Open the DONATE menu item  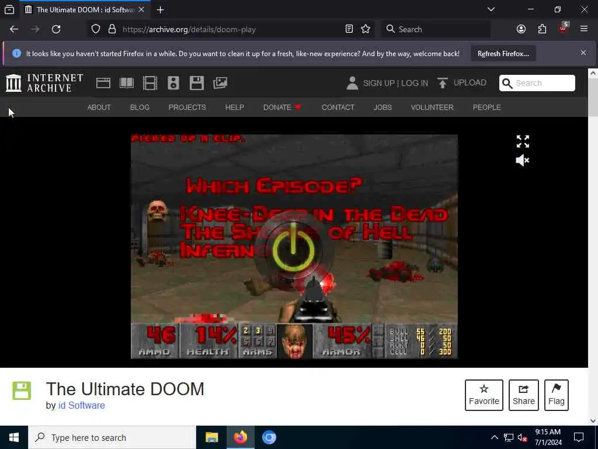pos(282,108)
